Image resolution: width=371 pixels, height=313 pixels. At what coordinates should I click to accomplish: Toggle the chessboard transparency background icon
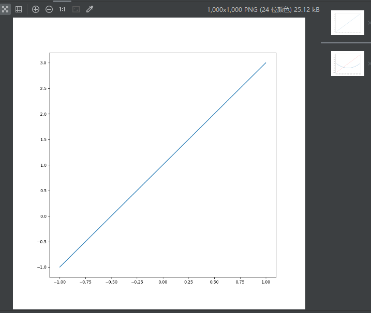tap(5, 9)
